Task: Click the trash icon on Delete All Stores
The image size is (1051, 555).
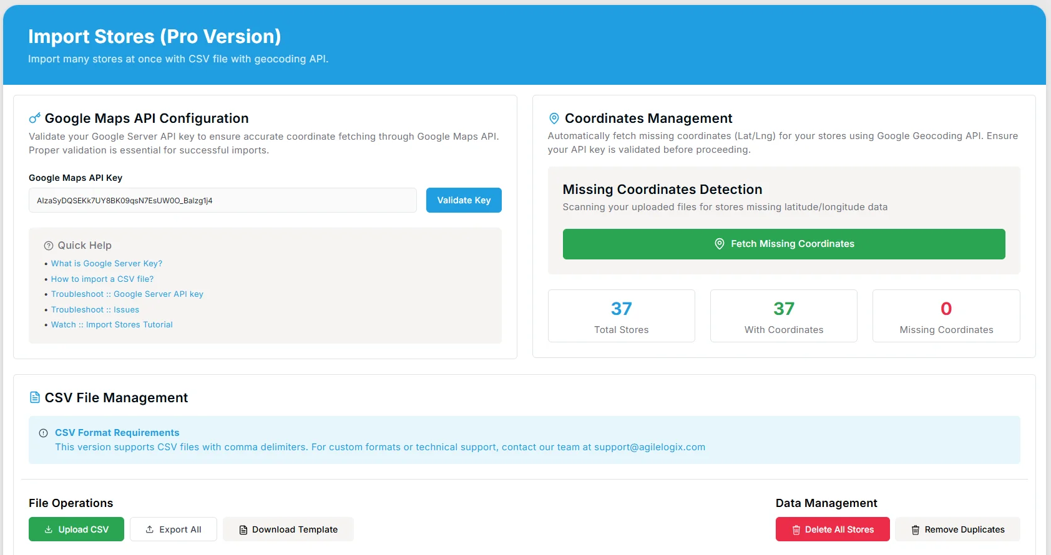Action: [x=796, y=530]
